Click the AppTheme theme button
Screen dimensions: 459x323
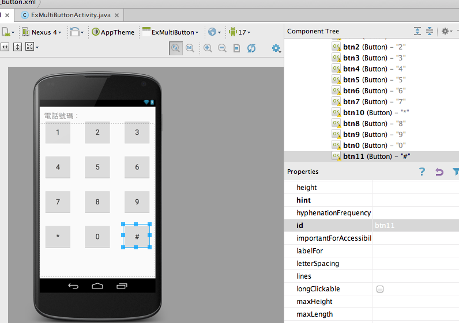tap(113, 32)
